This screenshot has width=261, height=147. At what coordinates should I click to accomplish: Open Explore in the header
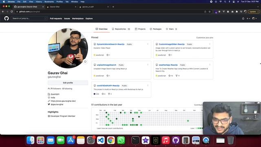89,18
